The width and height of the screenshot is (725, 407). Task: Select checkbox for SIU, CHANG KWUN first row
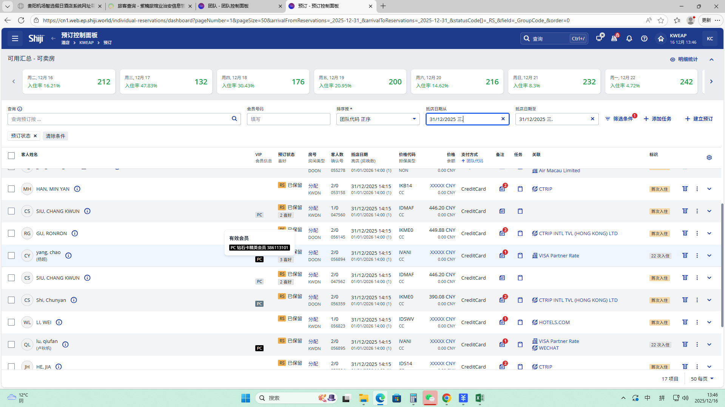11,211
